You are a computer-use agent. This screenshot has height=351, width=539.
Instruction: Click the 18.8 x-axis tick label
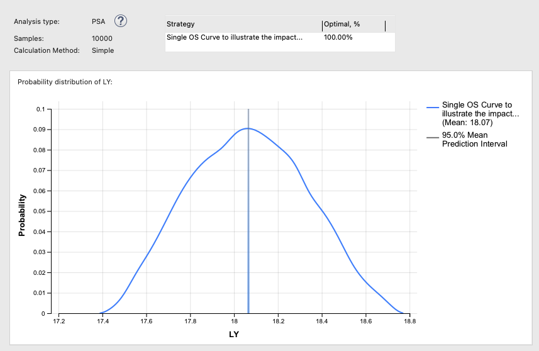(x=409, y=321)
